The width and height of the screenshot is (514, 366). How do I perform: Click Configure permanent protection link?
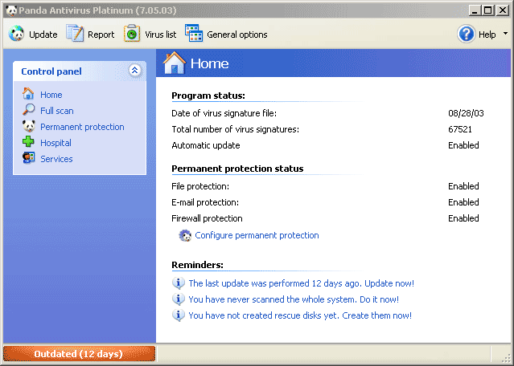[257, 235]
